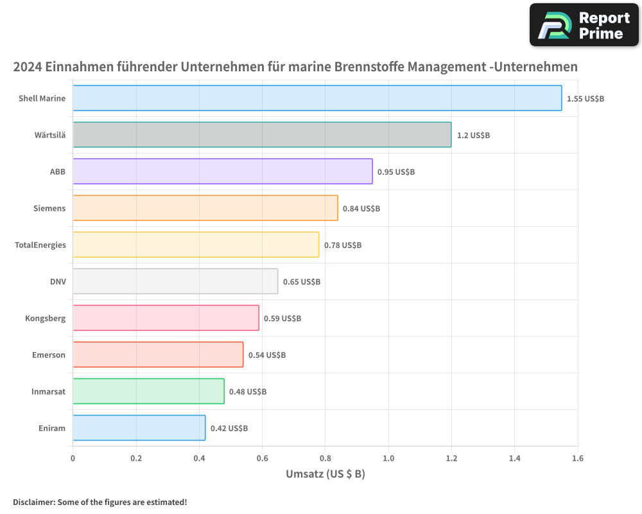Screen dimensions: 642x514
Task: Select the 1.55 US$B value label
Action: [x=585, y=98]
